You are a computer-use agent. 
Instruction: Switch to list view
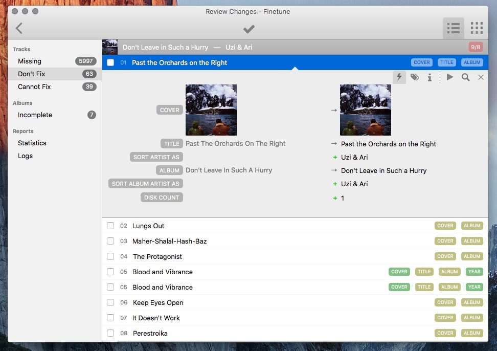(453, 28)
